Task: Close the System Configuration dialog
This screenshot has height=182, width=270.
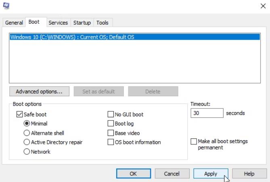Action: (x=263, y=6)
